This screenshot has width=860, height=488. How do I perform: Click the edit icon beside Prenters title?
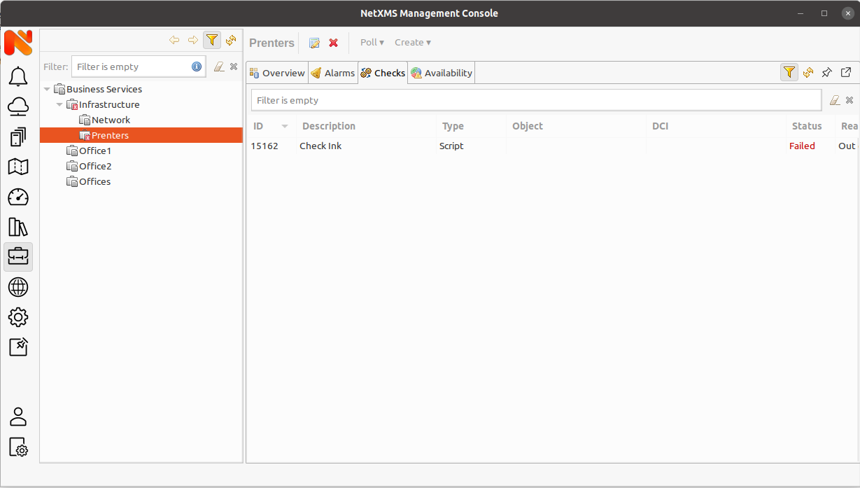coord(314,43)
